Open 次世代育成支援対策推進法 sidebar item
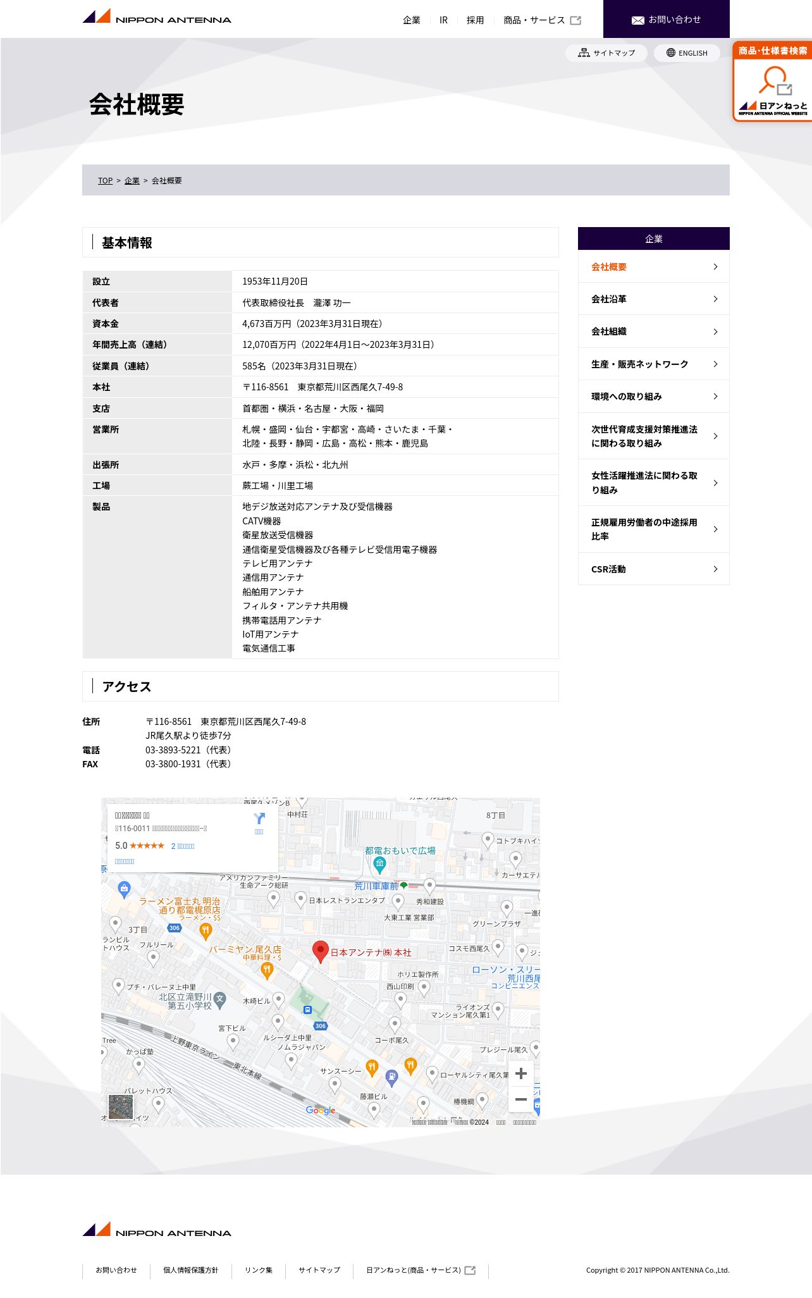812x1298 pixels. (654, 436)
